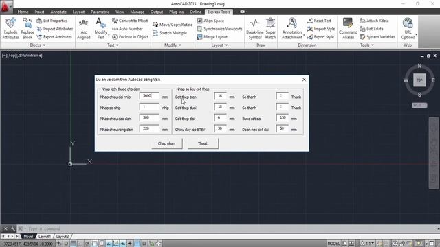The image size is (440, 247).
Task: Open the System Variables editor
Action: pos(377,36)
